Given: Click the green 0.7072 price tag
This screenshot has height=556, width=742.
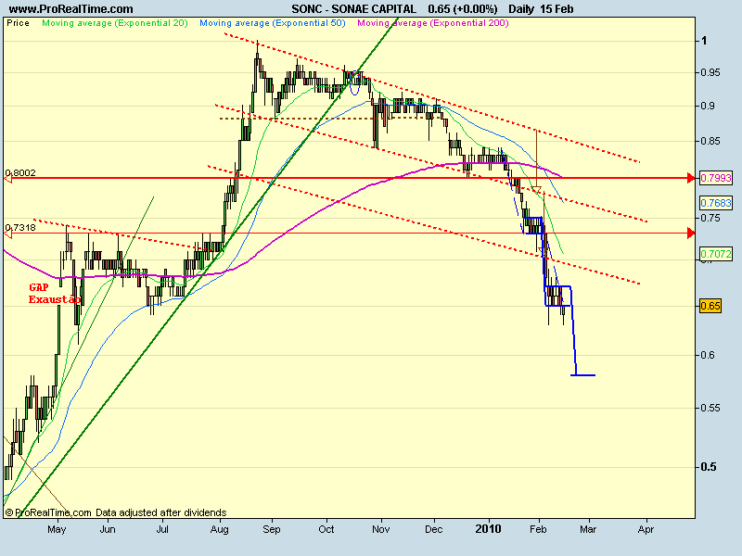Looking at the screenshot, I should 716,254.
